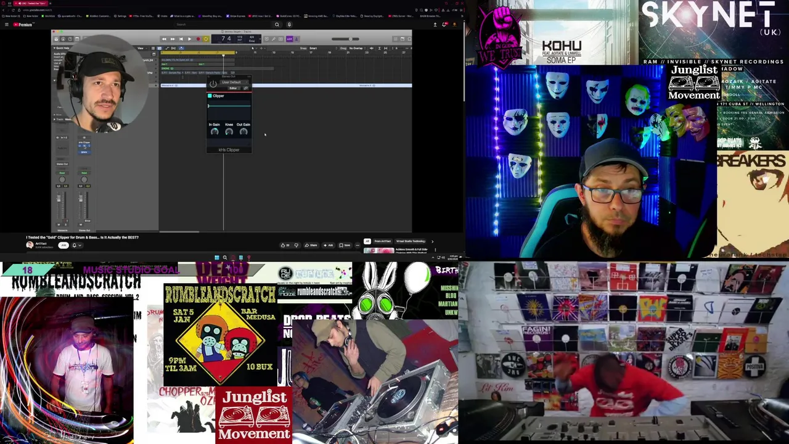Select the From Art1fact filter chip
The image size is (789, 444).
[x=383, y=241]
